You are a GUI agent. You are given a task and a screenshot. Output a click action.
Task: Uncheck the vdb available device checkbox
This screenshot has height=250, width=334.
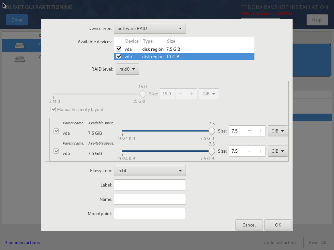(x=118, y=57)
